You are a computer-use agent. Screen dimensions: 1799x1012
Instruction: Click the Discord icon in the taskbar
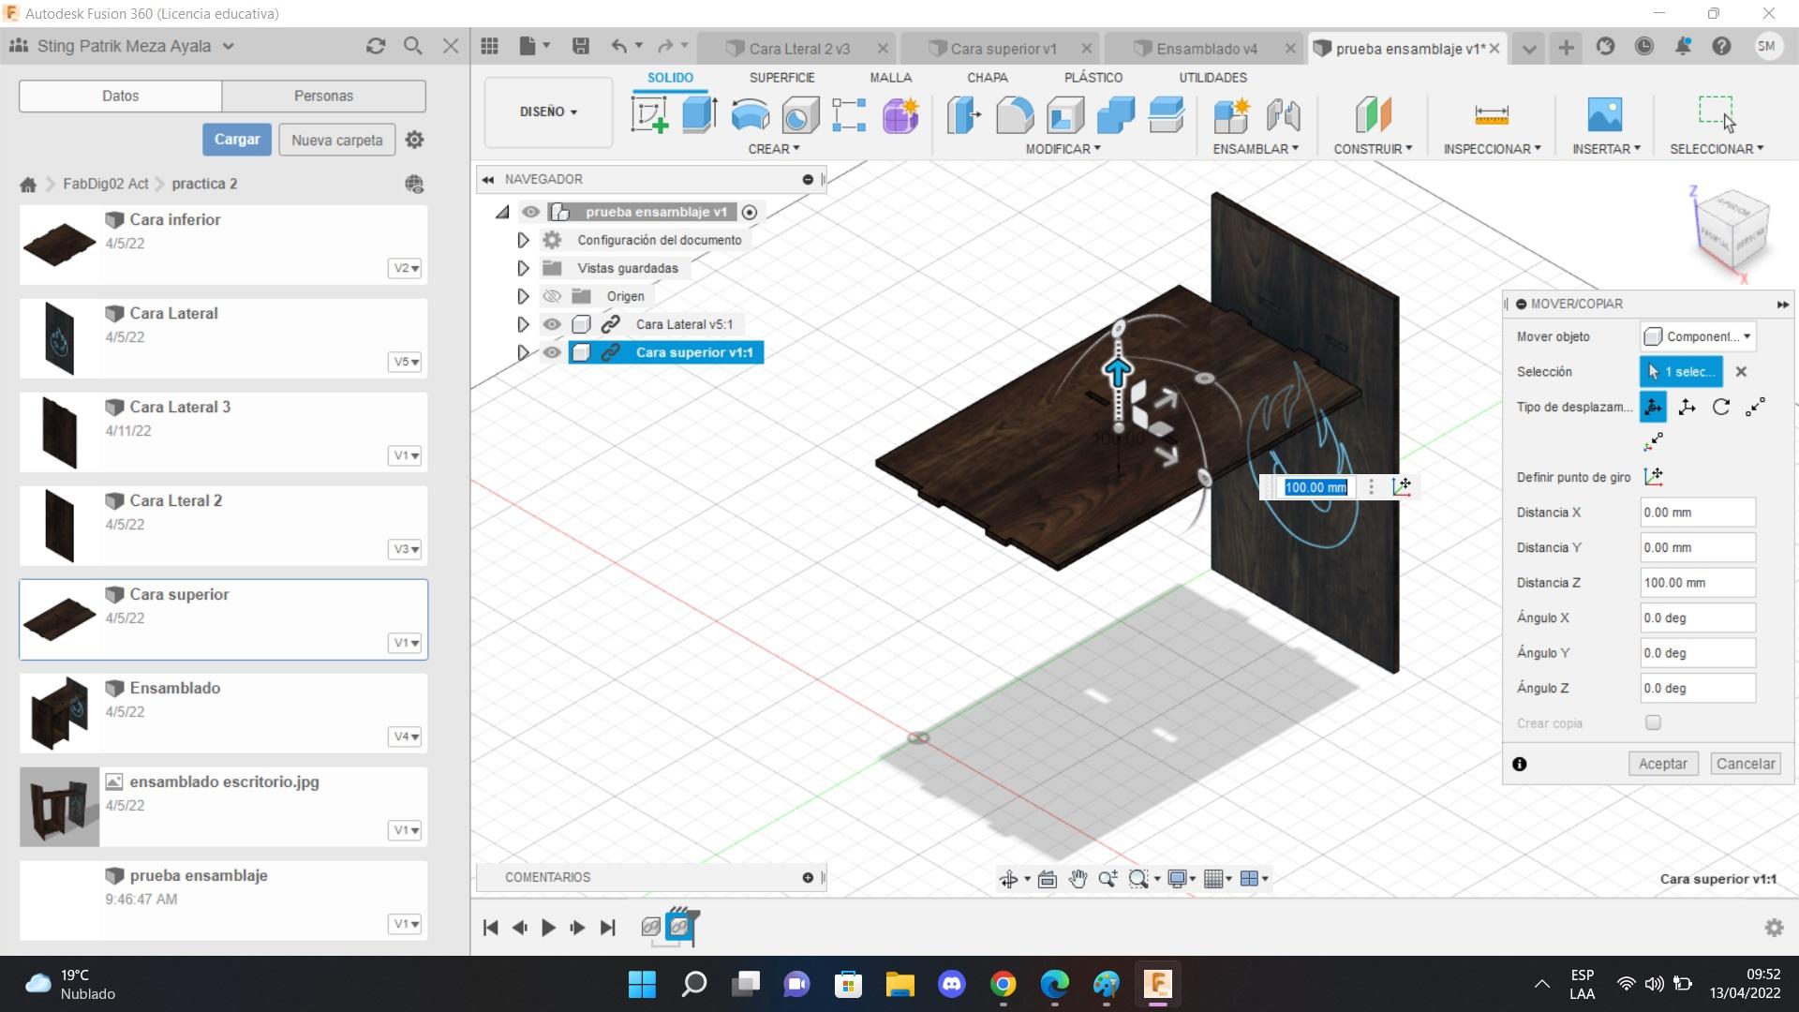[952, 984]
